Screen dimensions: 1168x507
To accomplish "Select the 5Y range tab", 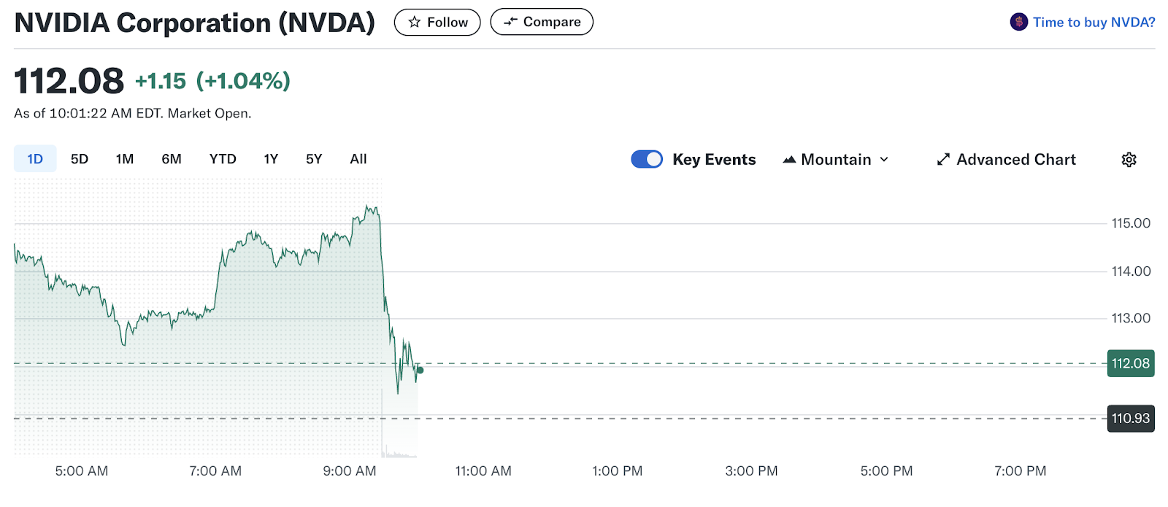I will point(314,159).
